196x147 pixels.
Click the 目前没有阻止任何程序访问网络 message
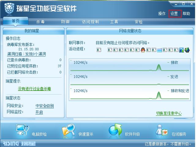coord(123,43)
